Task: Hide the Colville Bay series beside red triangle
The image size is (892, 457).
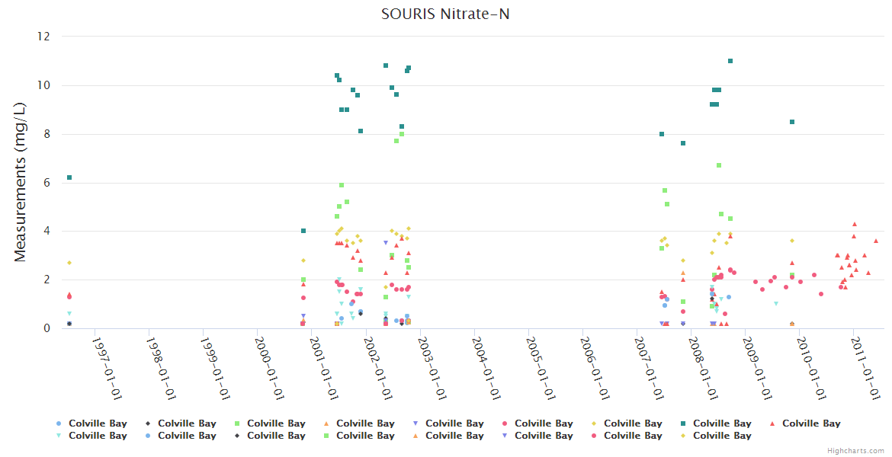Action: click(811, 423)
